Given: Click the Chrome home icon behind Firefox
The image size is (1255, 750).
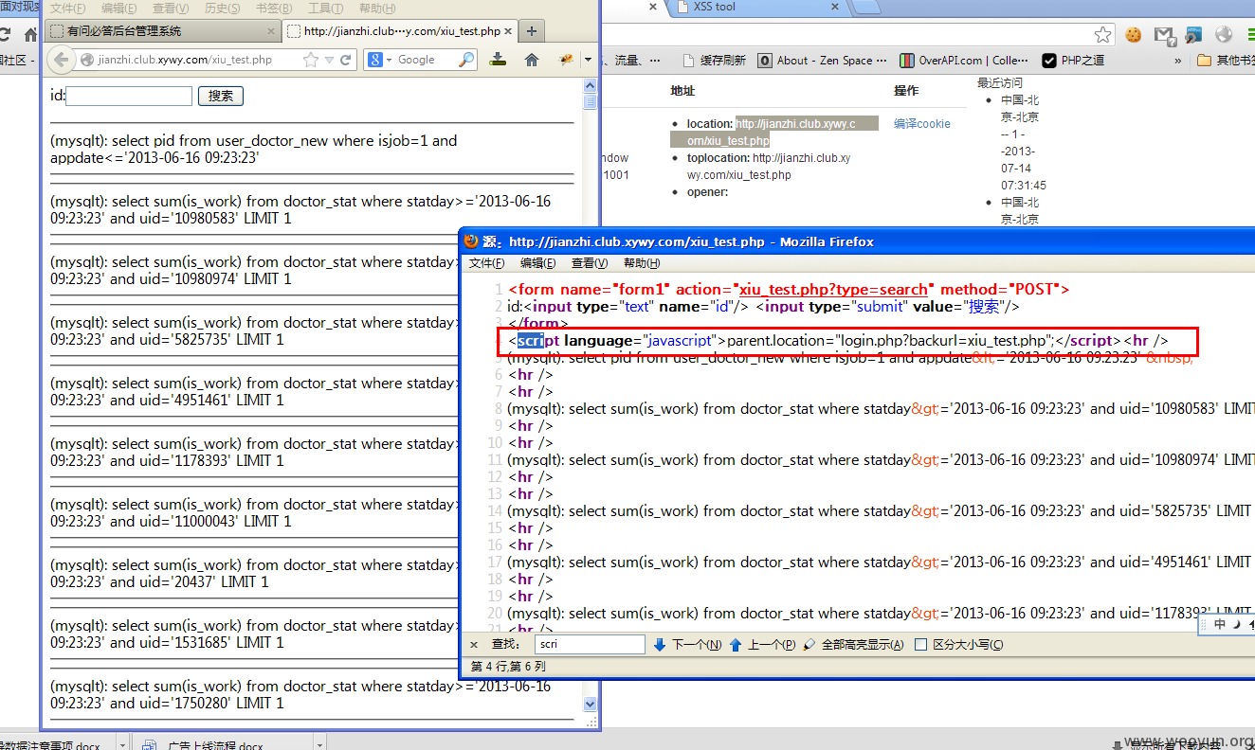Looking at the screenshot, I should [x=30, y=35].
